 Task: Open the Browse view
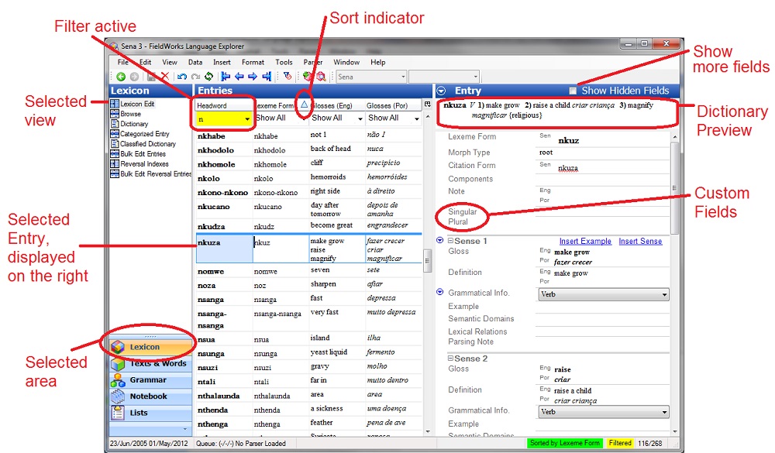[x=130, y=114]
